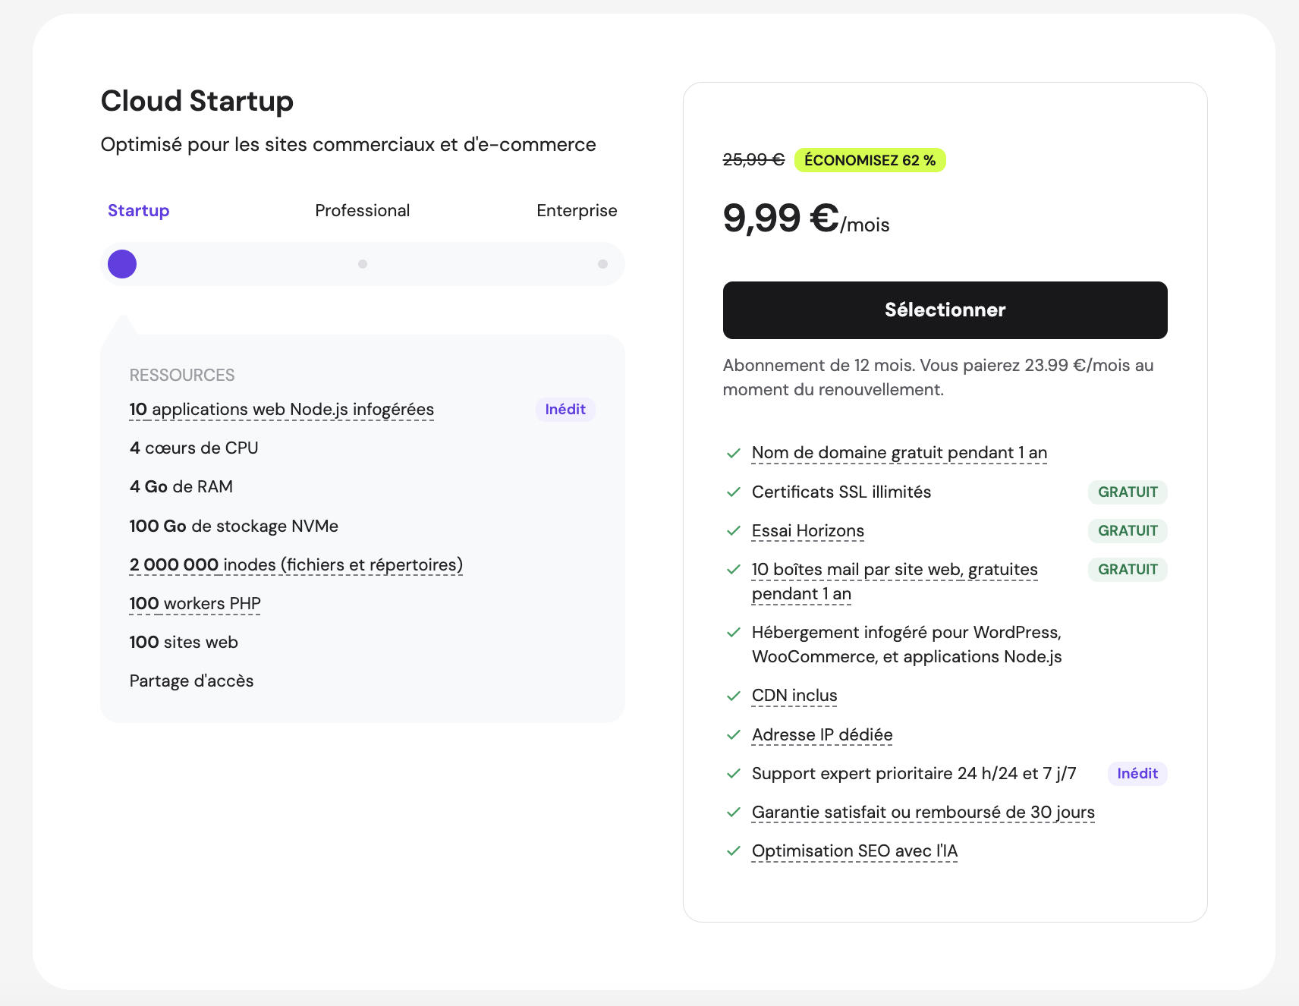The height and width of the screenshot is (1006, 1299).
Task: Switch to the Enterprise plan tab
Action: click(577, 210)
